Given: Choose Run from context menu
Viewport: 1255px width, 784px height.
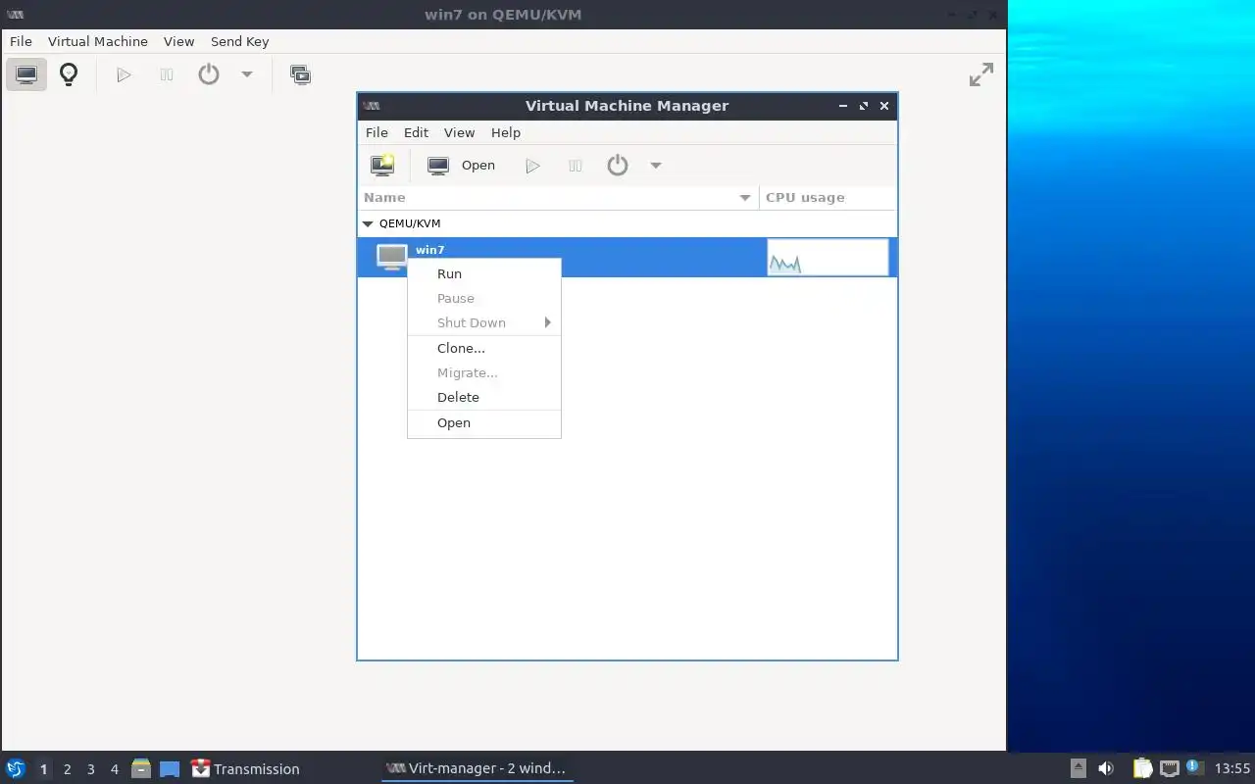Looking at the screenshot, I should pos(484,273).
